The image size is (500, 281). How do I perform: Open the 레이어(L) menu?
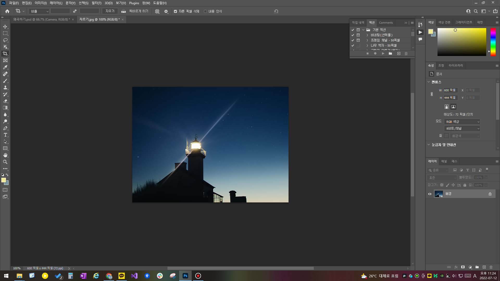(x=56, y=3)
